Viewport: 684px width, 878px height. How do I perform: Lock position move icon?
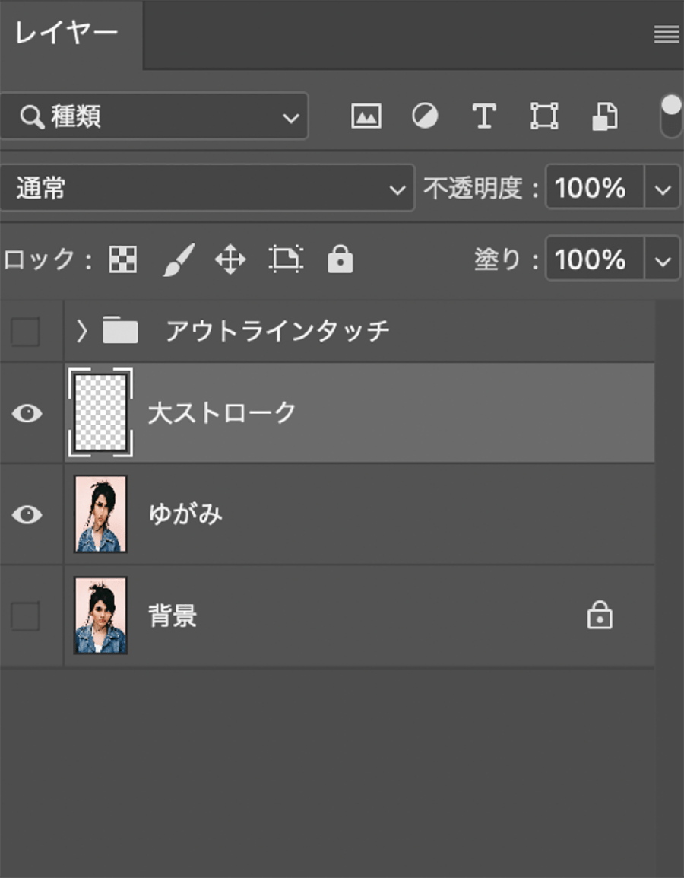230,260
